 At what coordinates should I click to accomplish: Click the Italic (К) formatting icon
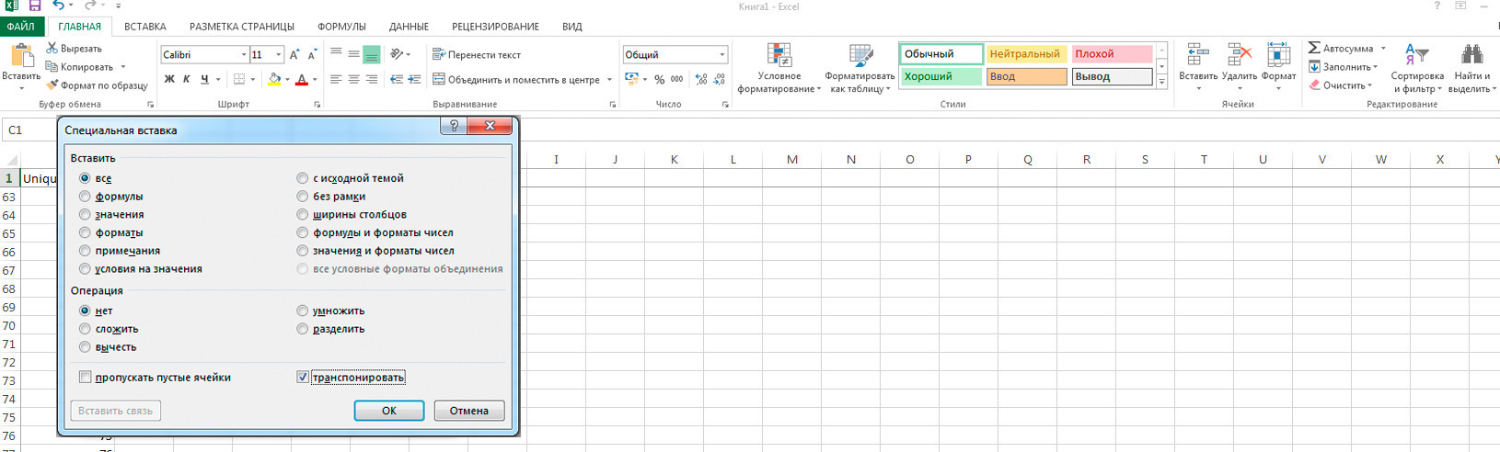(x=187, y=80)
